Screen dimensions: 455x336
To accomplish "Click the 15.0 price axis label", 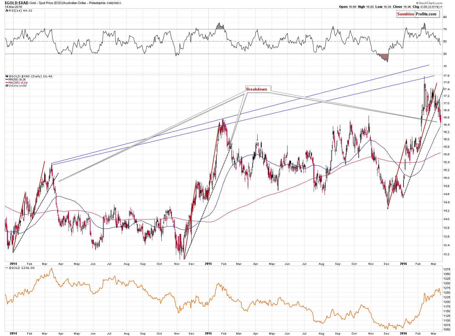I will pyautogui.click(x=446, y=178).
